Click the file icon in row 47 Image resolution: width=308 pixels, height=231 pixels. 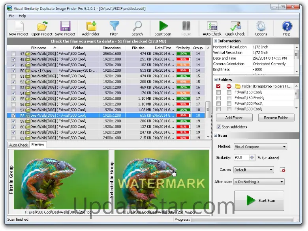[28, 54]
